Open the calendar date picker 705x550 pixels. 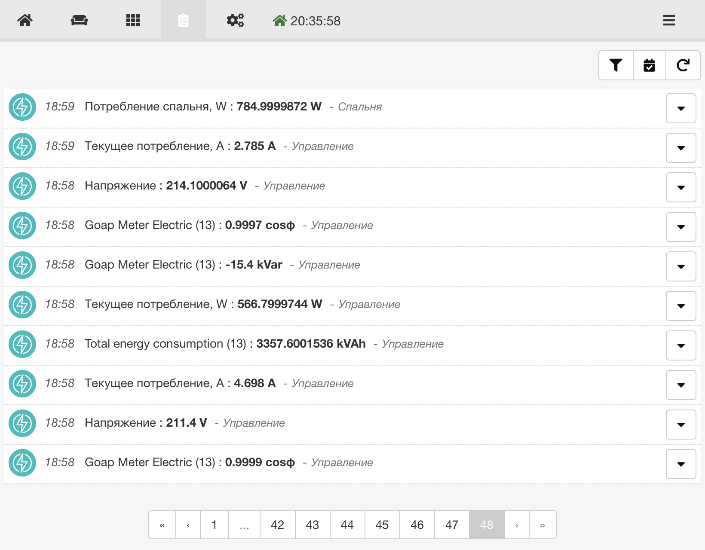pos(649,65)
